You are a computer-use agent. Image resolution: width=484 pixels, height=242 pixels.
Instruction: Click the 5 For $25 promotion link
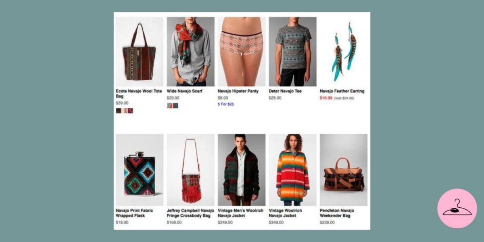coord(226,104)
